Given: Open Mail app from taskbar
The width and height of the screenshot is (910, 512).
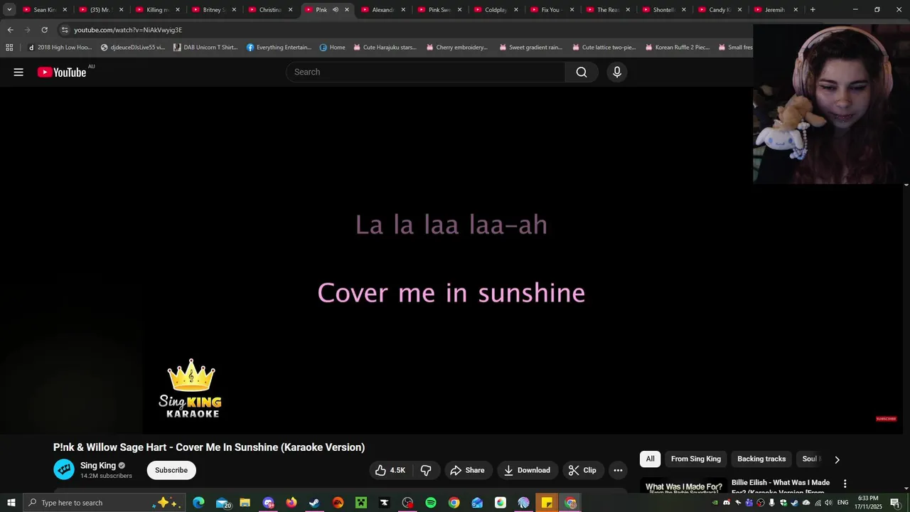Looking at the screenshot, I should [223, 503].
